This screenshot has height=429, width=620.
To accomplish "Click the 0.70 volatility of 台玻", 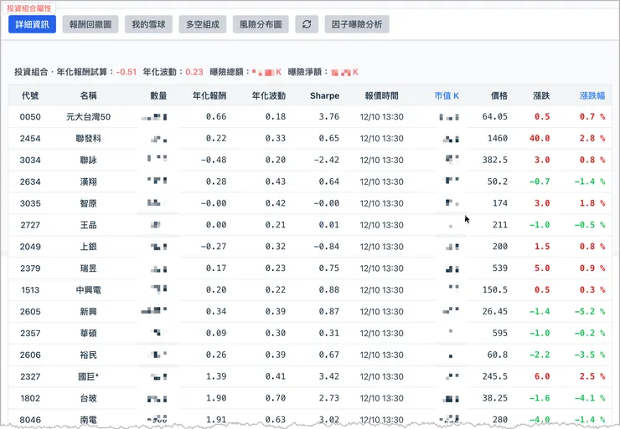I will 276,399.
